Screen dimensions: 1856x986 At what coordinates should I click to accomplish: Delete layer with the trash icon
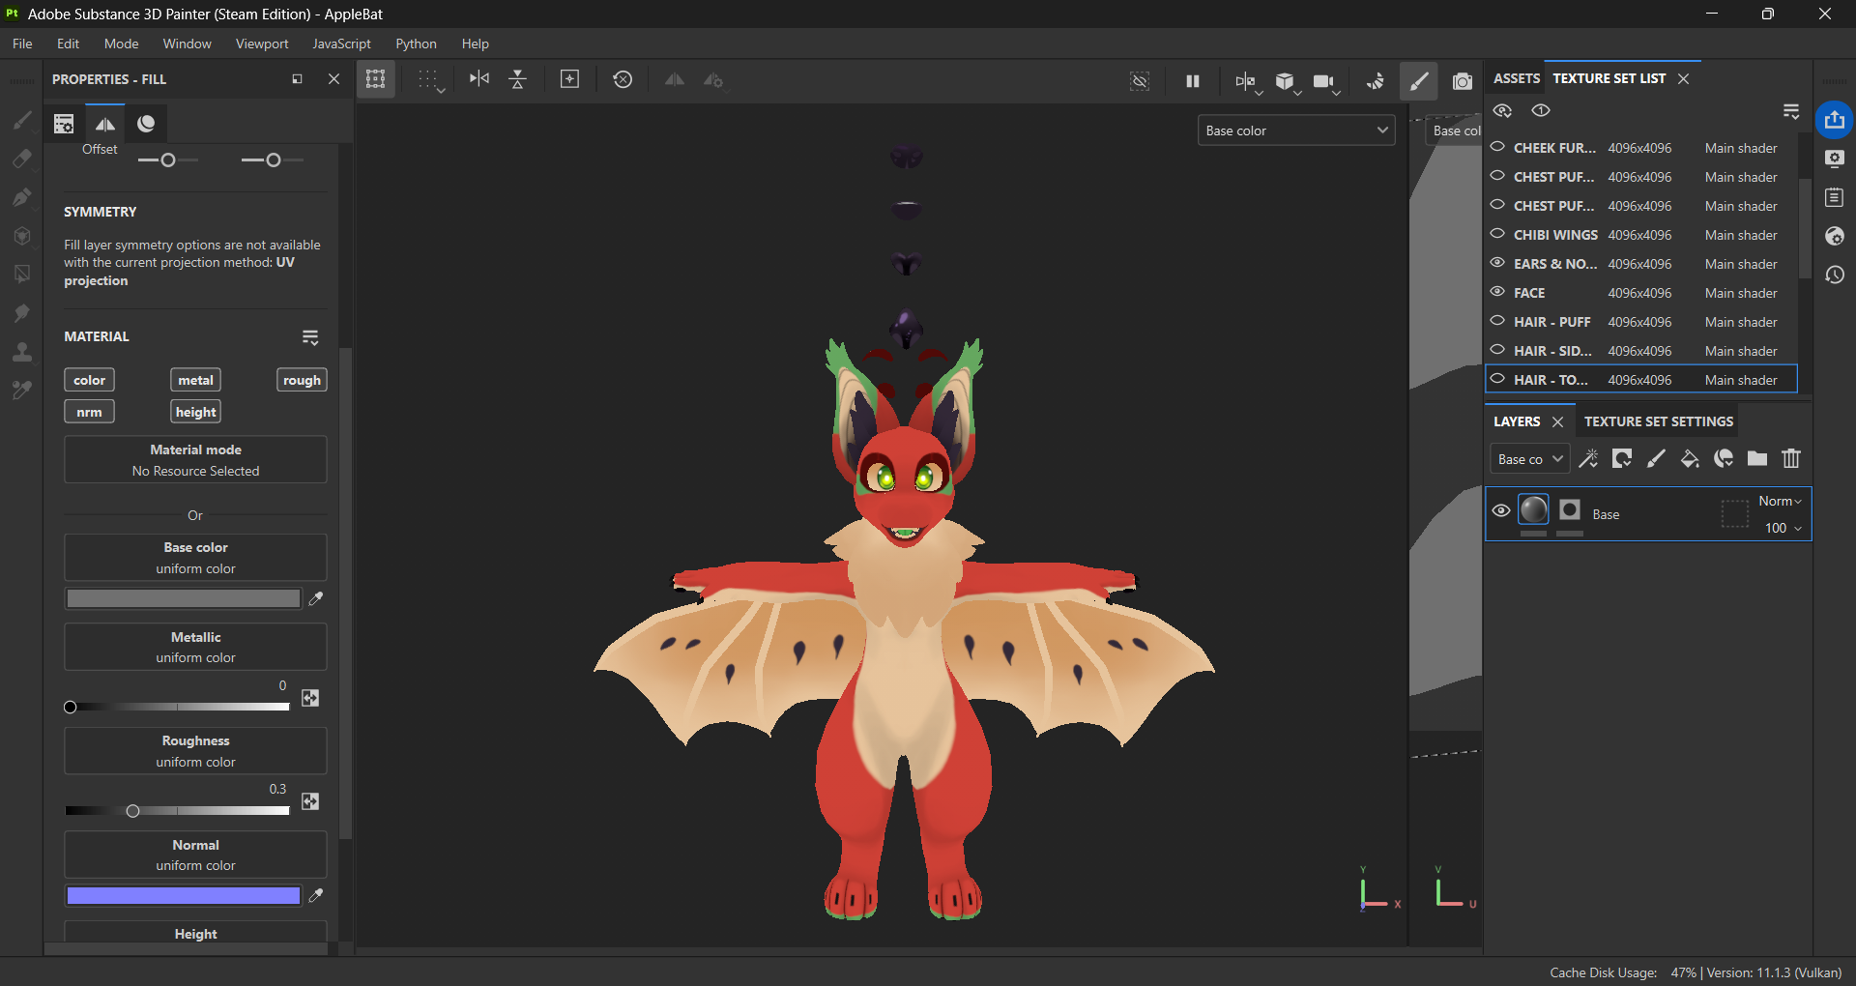pos(1791,459)
